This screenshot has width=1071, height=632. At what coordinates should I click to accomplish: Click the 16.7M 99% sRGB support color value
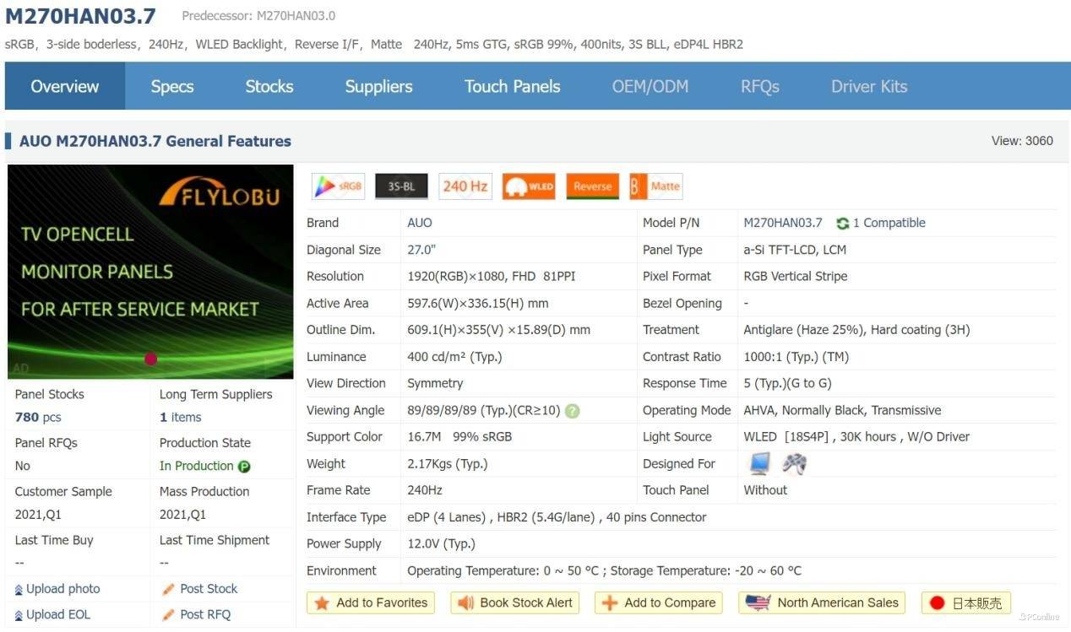pos(459,436)
